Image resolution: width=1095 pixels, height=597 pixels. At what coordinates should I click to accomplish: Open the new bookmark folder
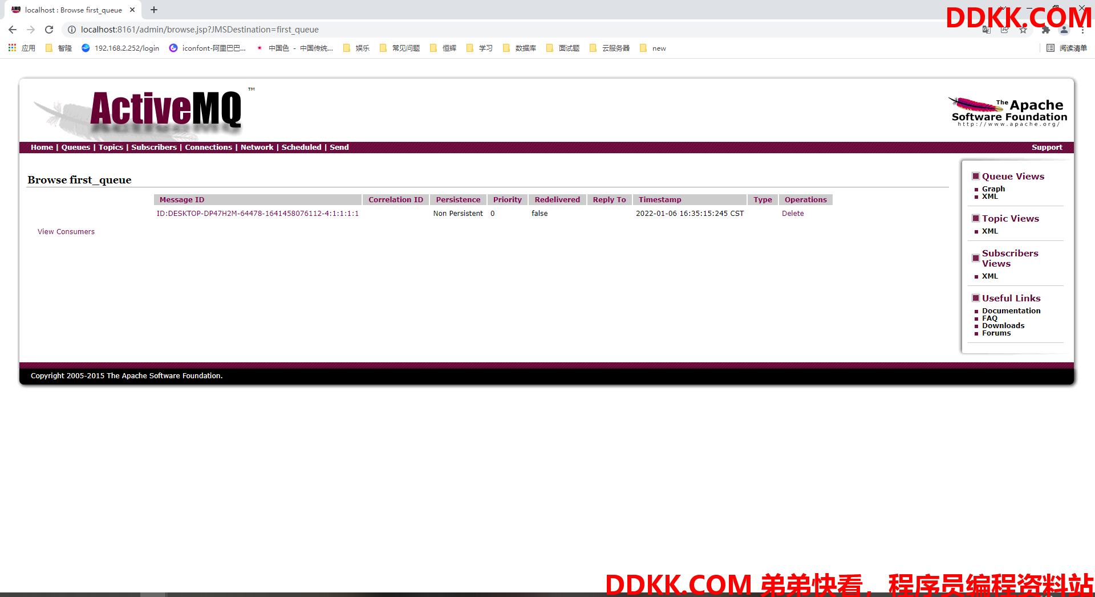point(653,48)
